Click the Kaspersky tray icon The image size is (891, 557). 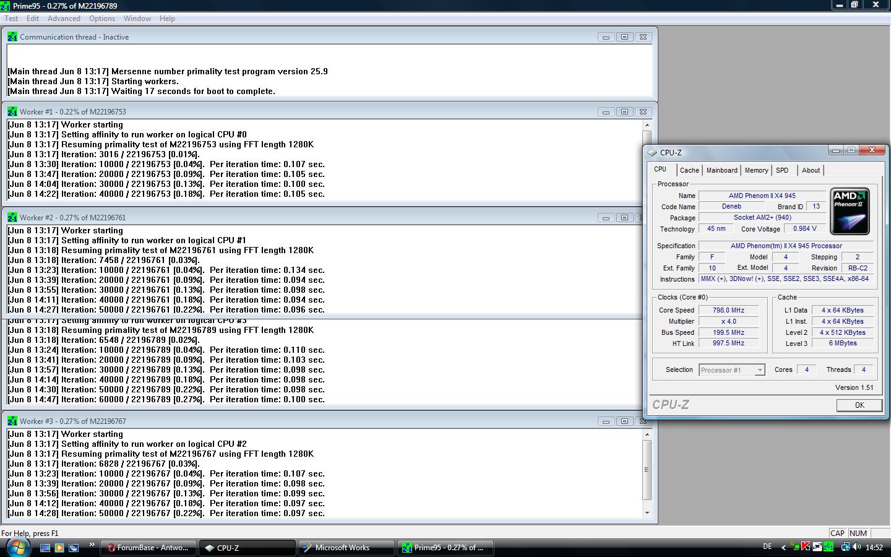806,547
